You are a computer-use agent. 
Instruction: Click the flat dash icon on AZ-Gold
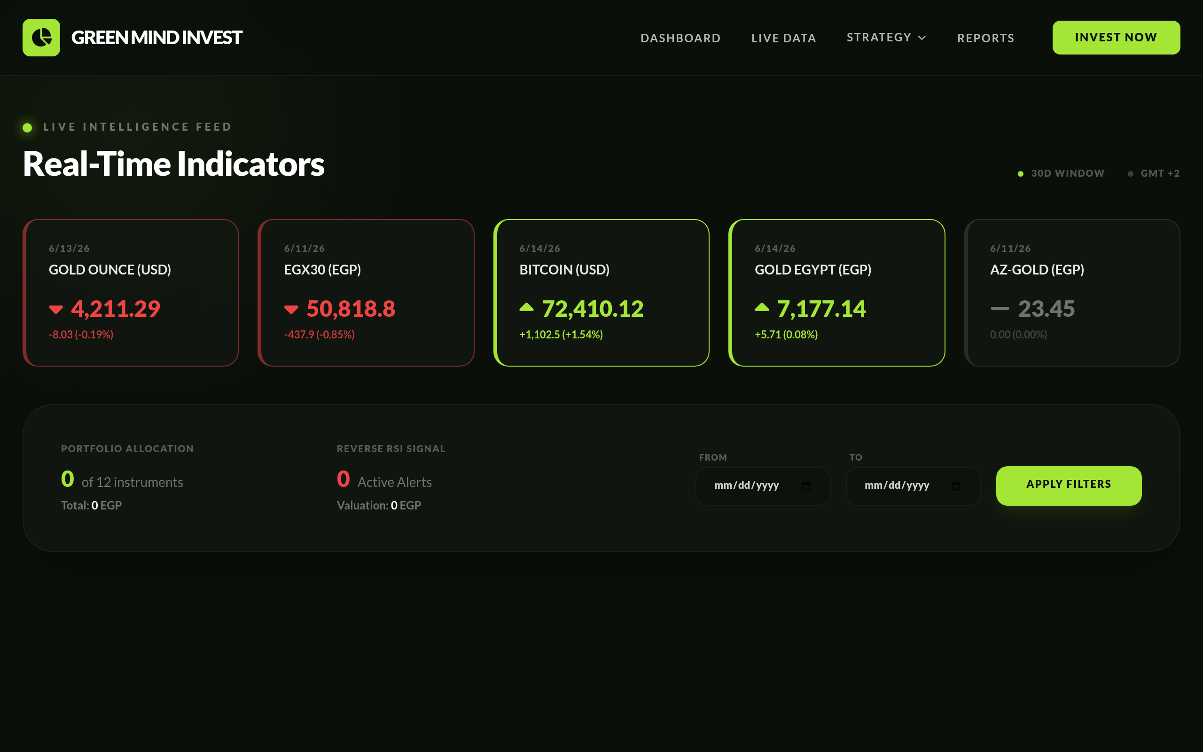click(1000, 308)
